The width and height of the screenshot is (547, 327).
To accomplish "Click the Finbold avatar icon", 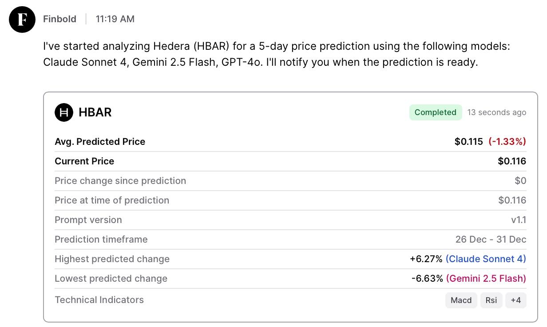I will pos(22,20).
